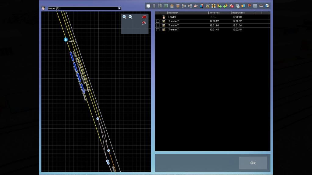Click the station building toolbar icon

[x=261, y=6]
